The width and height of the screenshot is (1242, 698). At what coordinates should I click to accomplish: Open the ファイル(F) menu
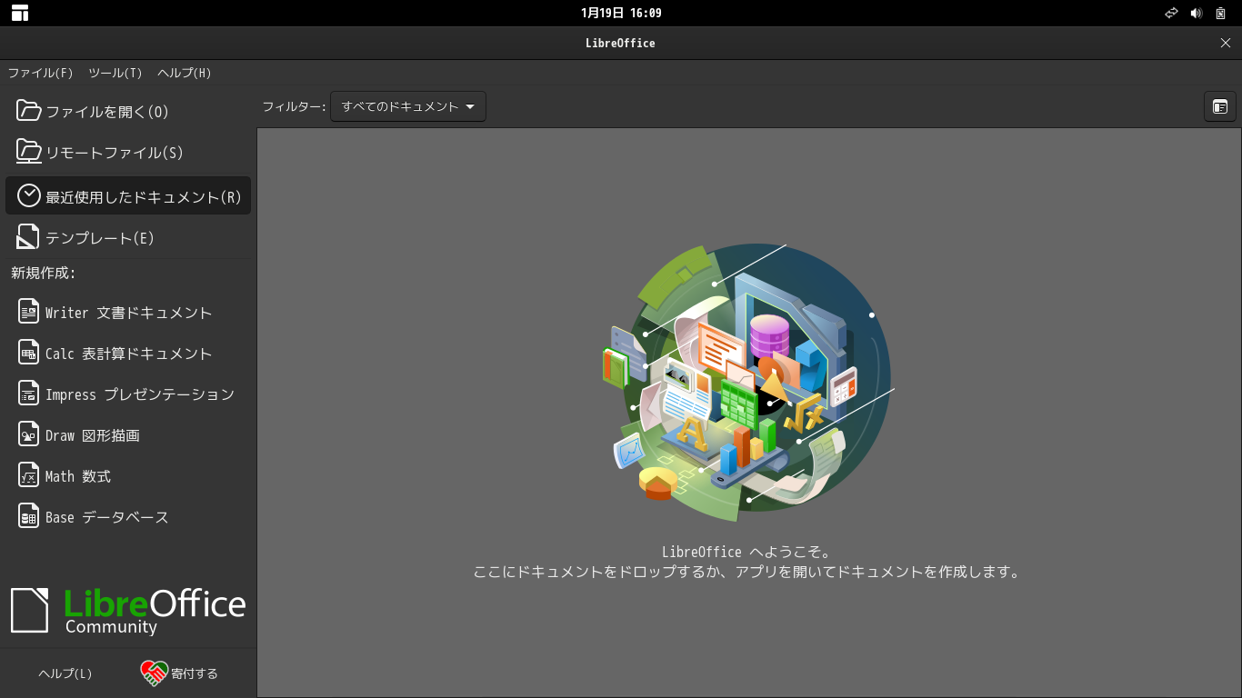[40, 73]
